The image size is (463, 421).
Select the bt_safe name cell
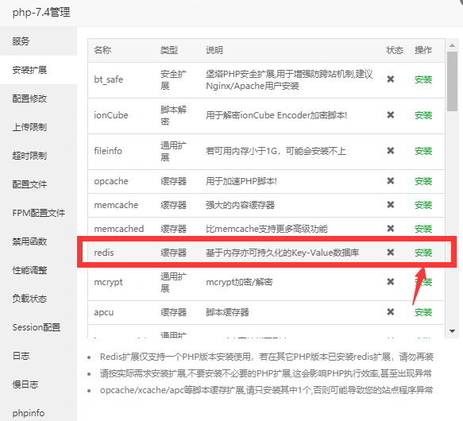(x=108, y=79)
